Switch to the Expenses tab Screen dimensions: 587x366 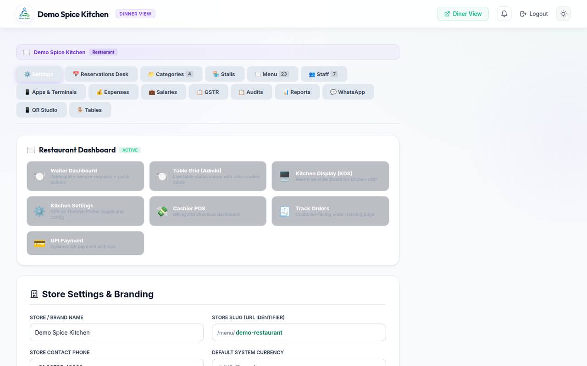coord(113,92)
